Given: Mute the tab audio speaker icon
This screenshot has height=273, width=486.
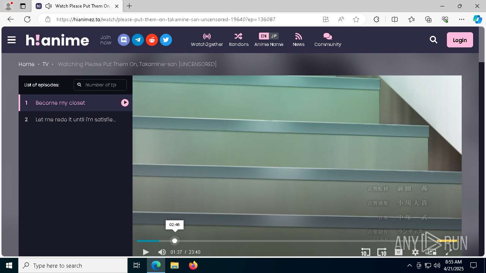Looking at the screenshot, I should click(49, 6).
